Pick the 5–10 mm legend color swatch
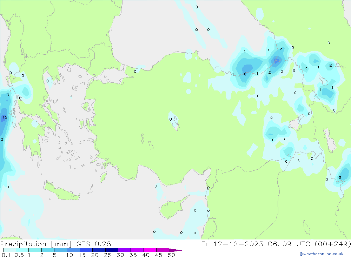The width and height of the screenshot is (351, 257). tap(60, 250)
